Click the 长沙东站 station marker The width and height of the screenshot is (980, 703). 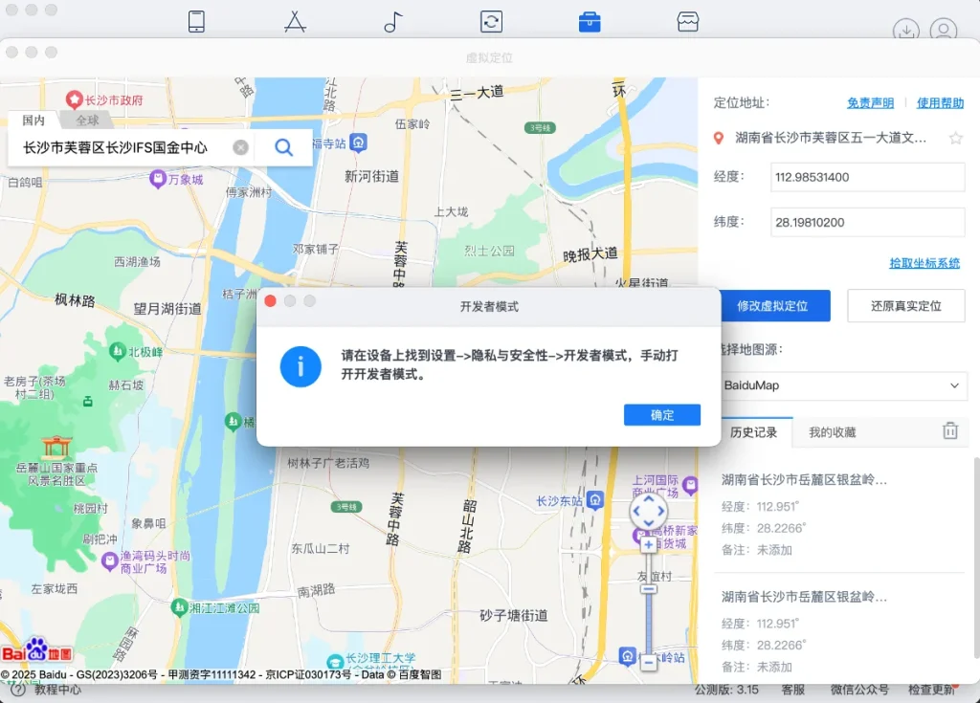tap(595, 500)
